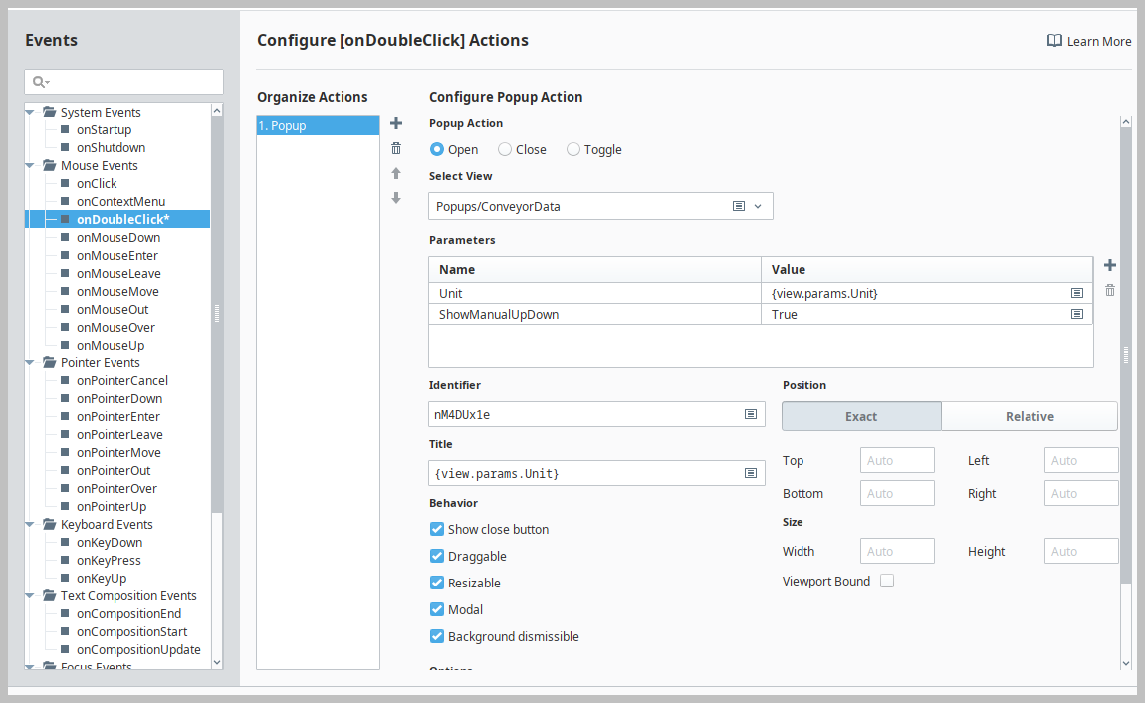Move the selected action up

tap(396, 173)
